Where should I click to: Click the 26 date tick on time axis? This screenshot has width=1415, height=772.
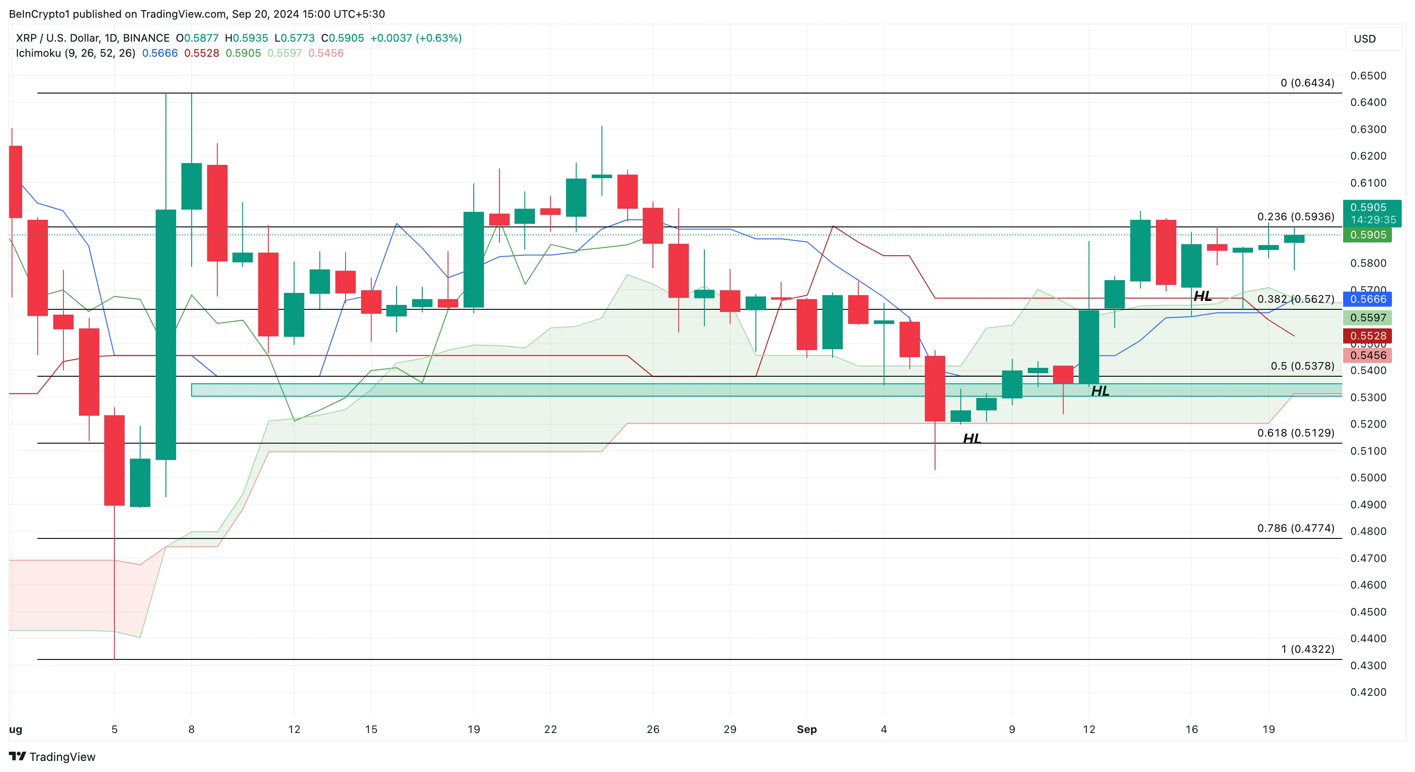click(652, 729)
